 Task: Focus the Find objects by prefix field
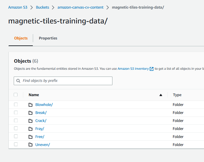(66, 81)
